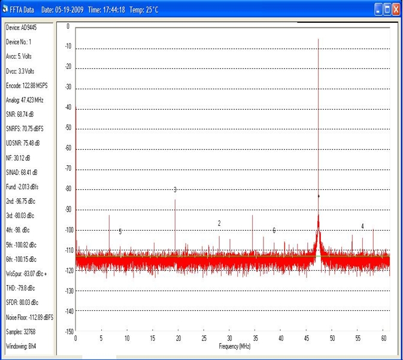Click the worst spur plus marker

point(319,196)
